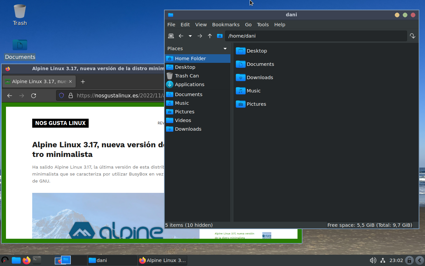Click the site security padlock icon
The width and height of the screenshot is (425, 266).
click(x=70, y=95)
